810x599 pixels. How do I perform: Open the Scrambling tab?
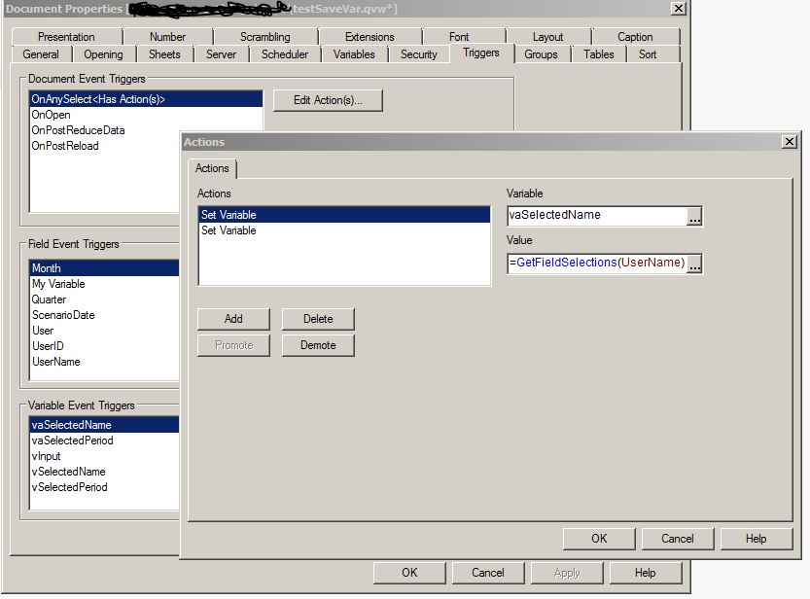[266, 36]
